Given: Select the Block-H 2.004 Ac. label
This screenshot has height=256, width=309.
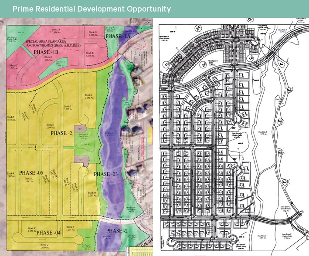Looking at the screenshot, I should (x=49, y=126).
